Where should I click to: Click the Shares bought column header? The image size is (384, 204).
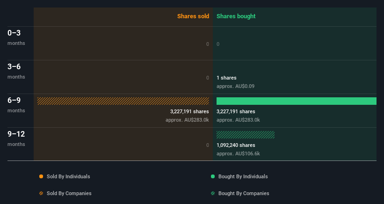click(x=236, y=16)
